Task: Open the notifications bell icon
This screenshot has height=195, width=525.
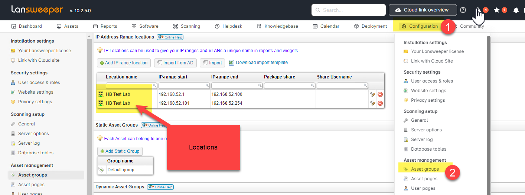Action: 516,10
